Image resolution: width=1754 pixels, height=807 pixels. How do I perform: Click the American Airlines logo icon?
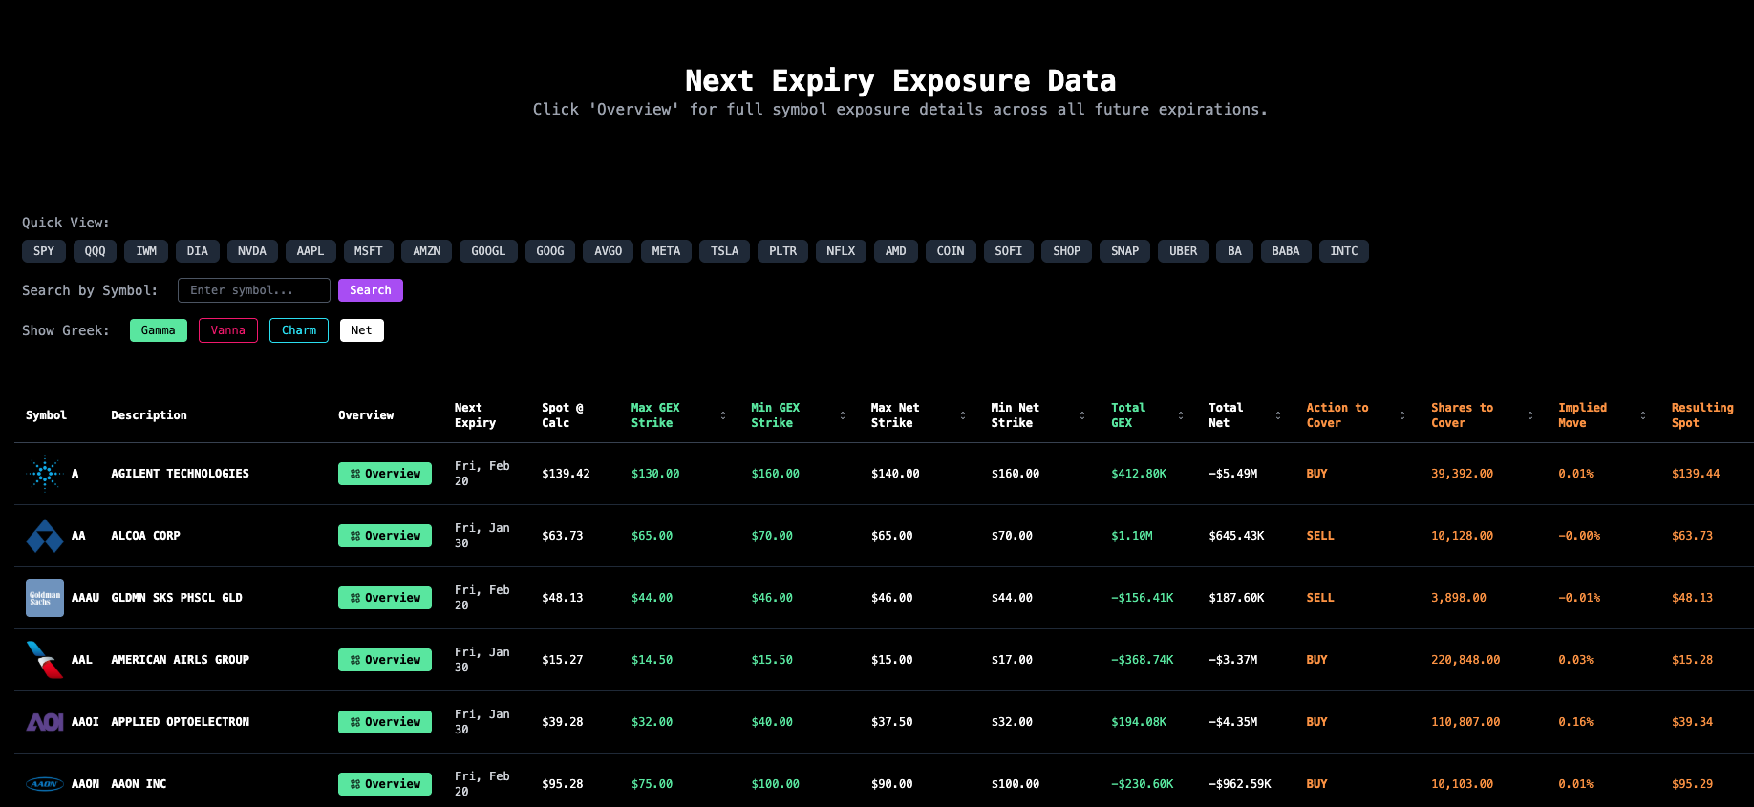coord(45,660)
